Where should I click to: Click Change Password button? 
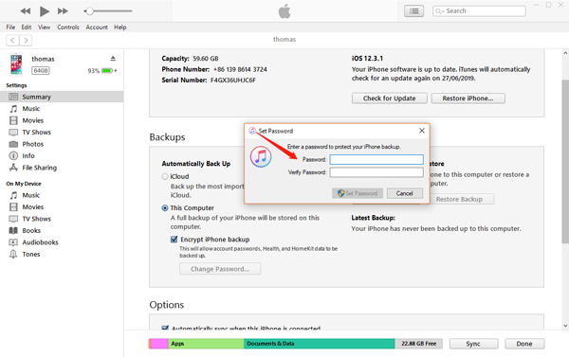point(220,269)
